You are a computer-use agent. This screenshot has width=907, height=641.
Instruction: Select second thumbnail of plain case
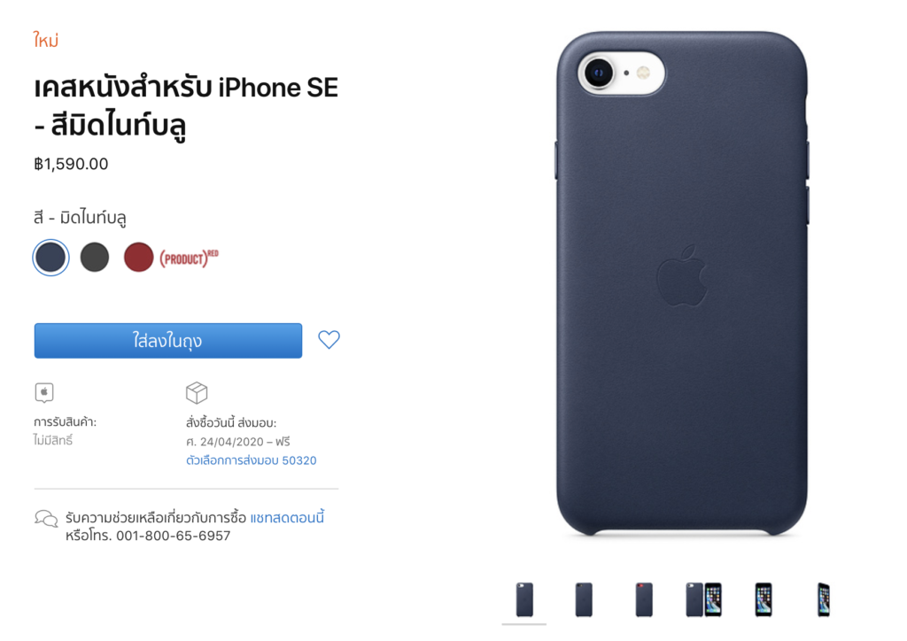tap(584, 600)
